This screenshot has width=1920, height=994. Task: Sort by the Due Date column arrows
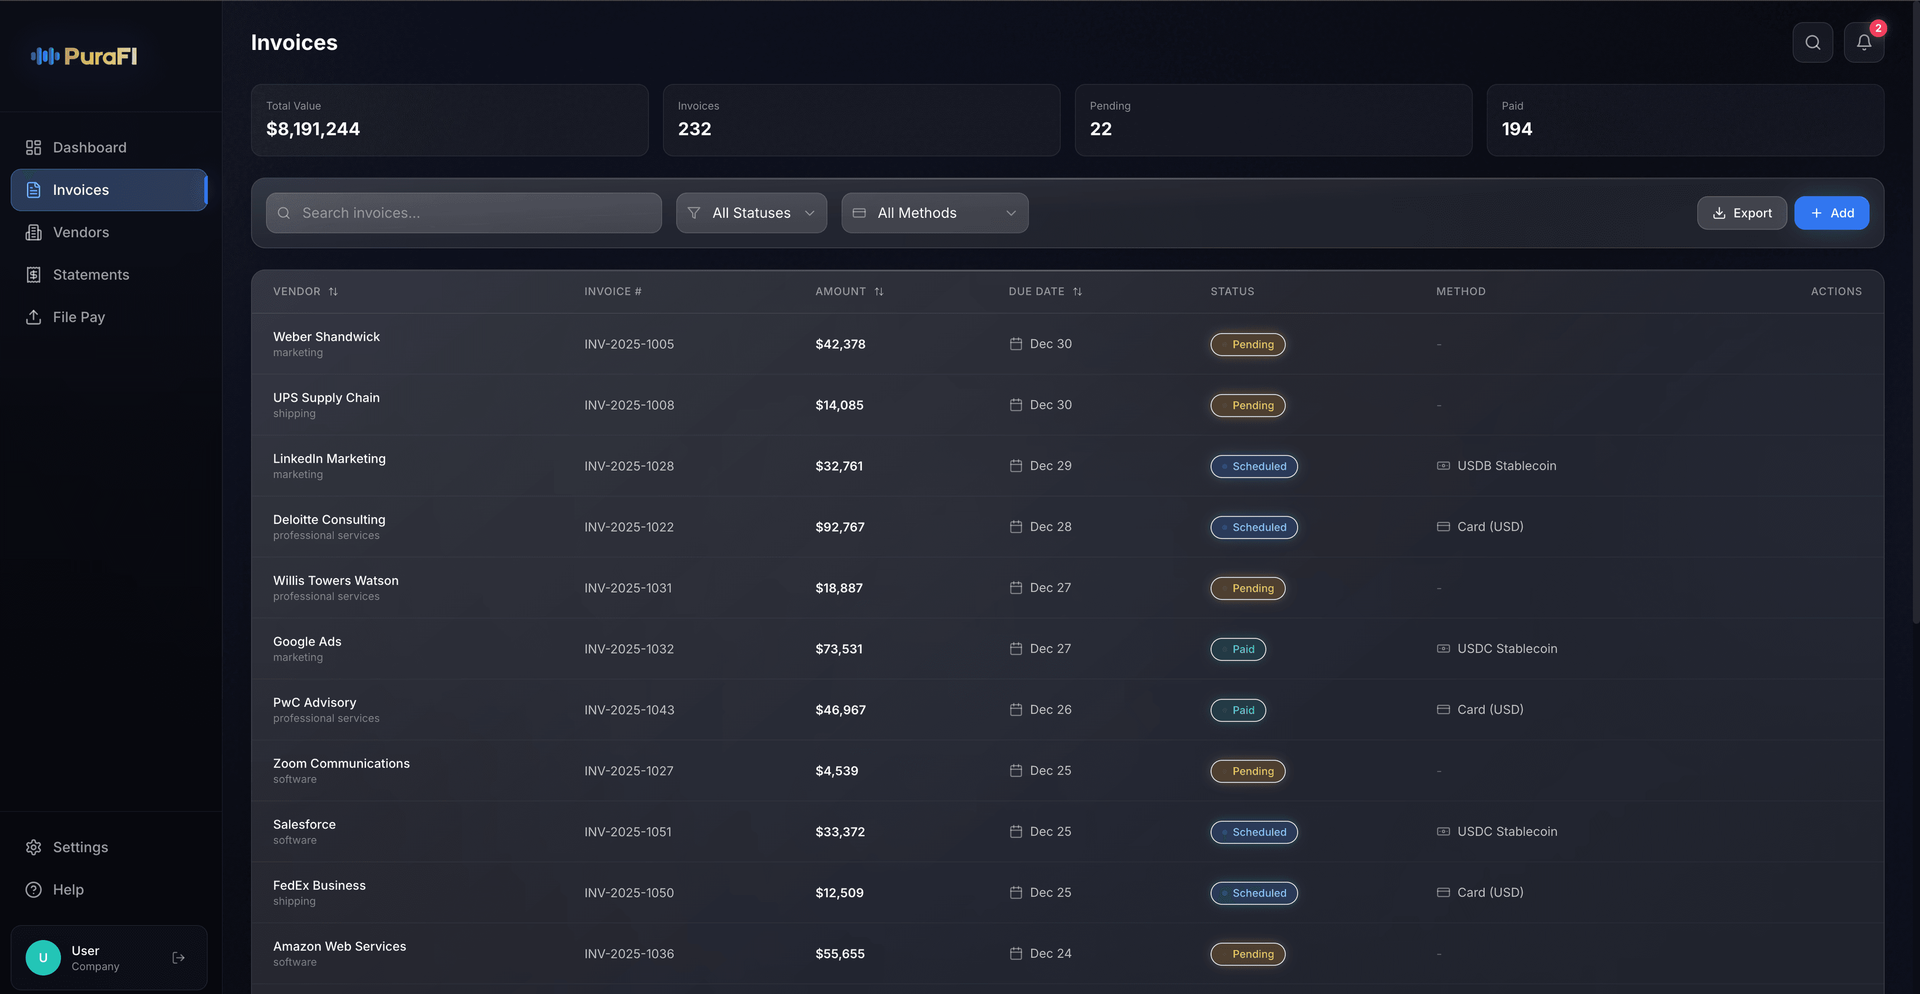point(1077,291)
